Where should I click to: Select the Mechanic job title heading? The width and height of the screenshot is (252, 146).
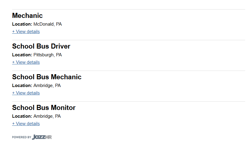[27, 15]
